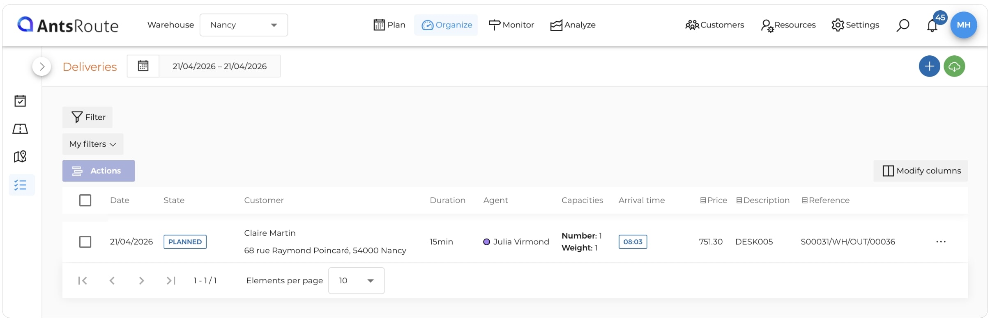Open the Customers menu
The width and height of the screenshot is (990, 321).
pos(715,25)
